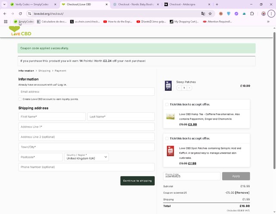The width and height of the screenshot is (276, 214).
Task: Open the tab search dropdown arrow
Action: [4, 4]
